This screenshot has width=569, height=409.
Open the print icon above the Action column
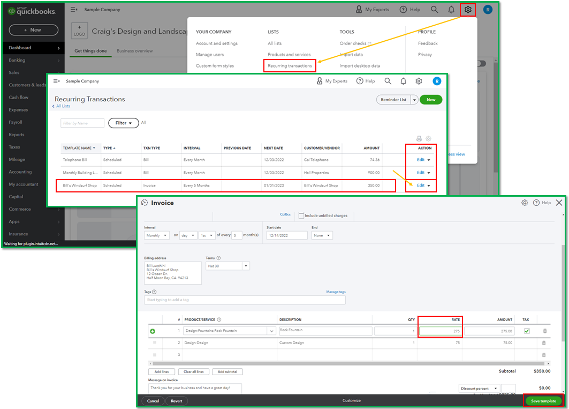419,138
